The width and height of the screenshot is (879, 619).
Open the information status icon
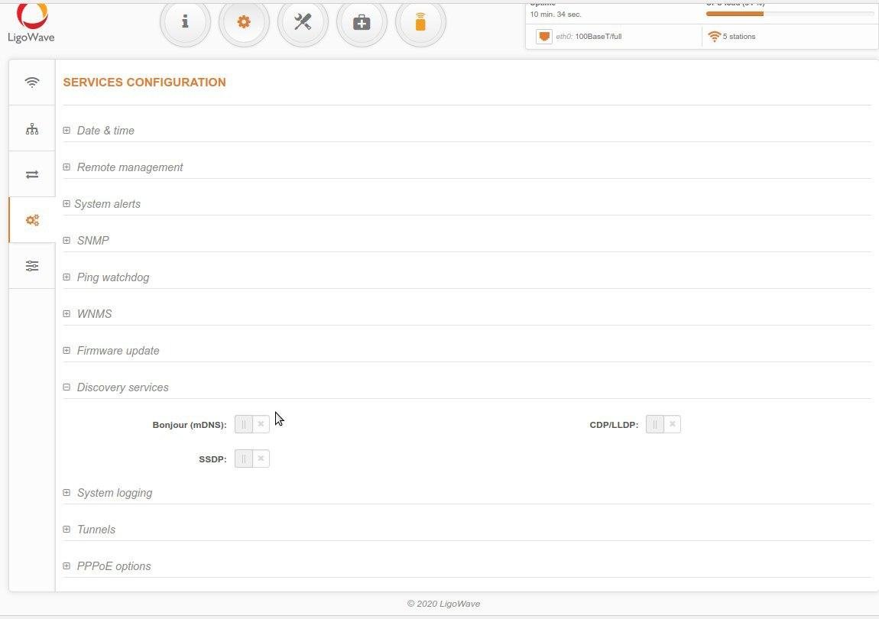click(185, 22)
